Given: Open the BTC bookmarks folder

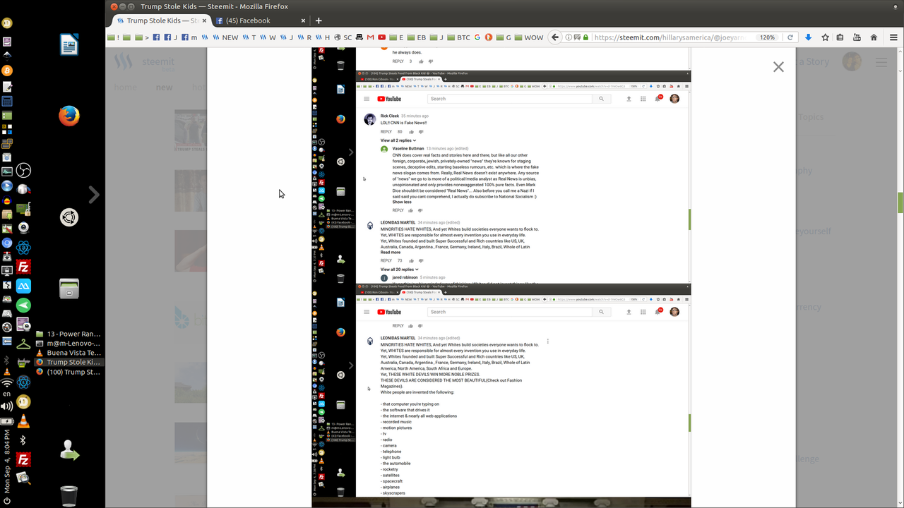Looking at the screenshot, I should (458, 37).
